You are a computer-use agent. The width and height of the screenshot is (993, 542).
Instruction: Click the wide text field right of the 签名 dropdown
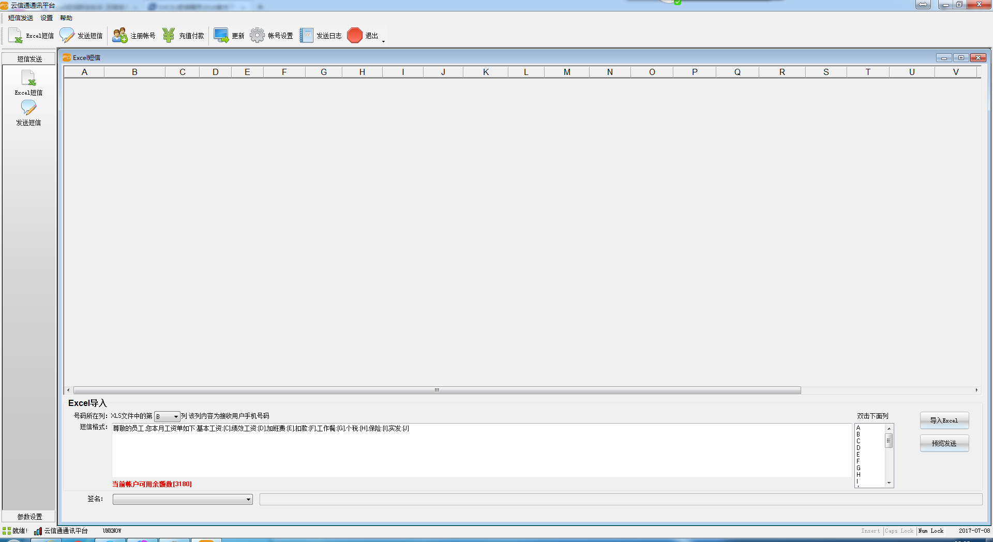point(621,499)
